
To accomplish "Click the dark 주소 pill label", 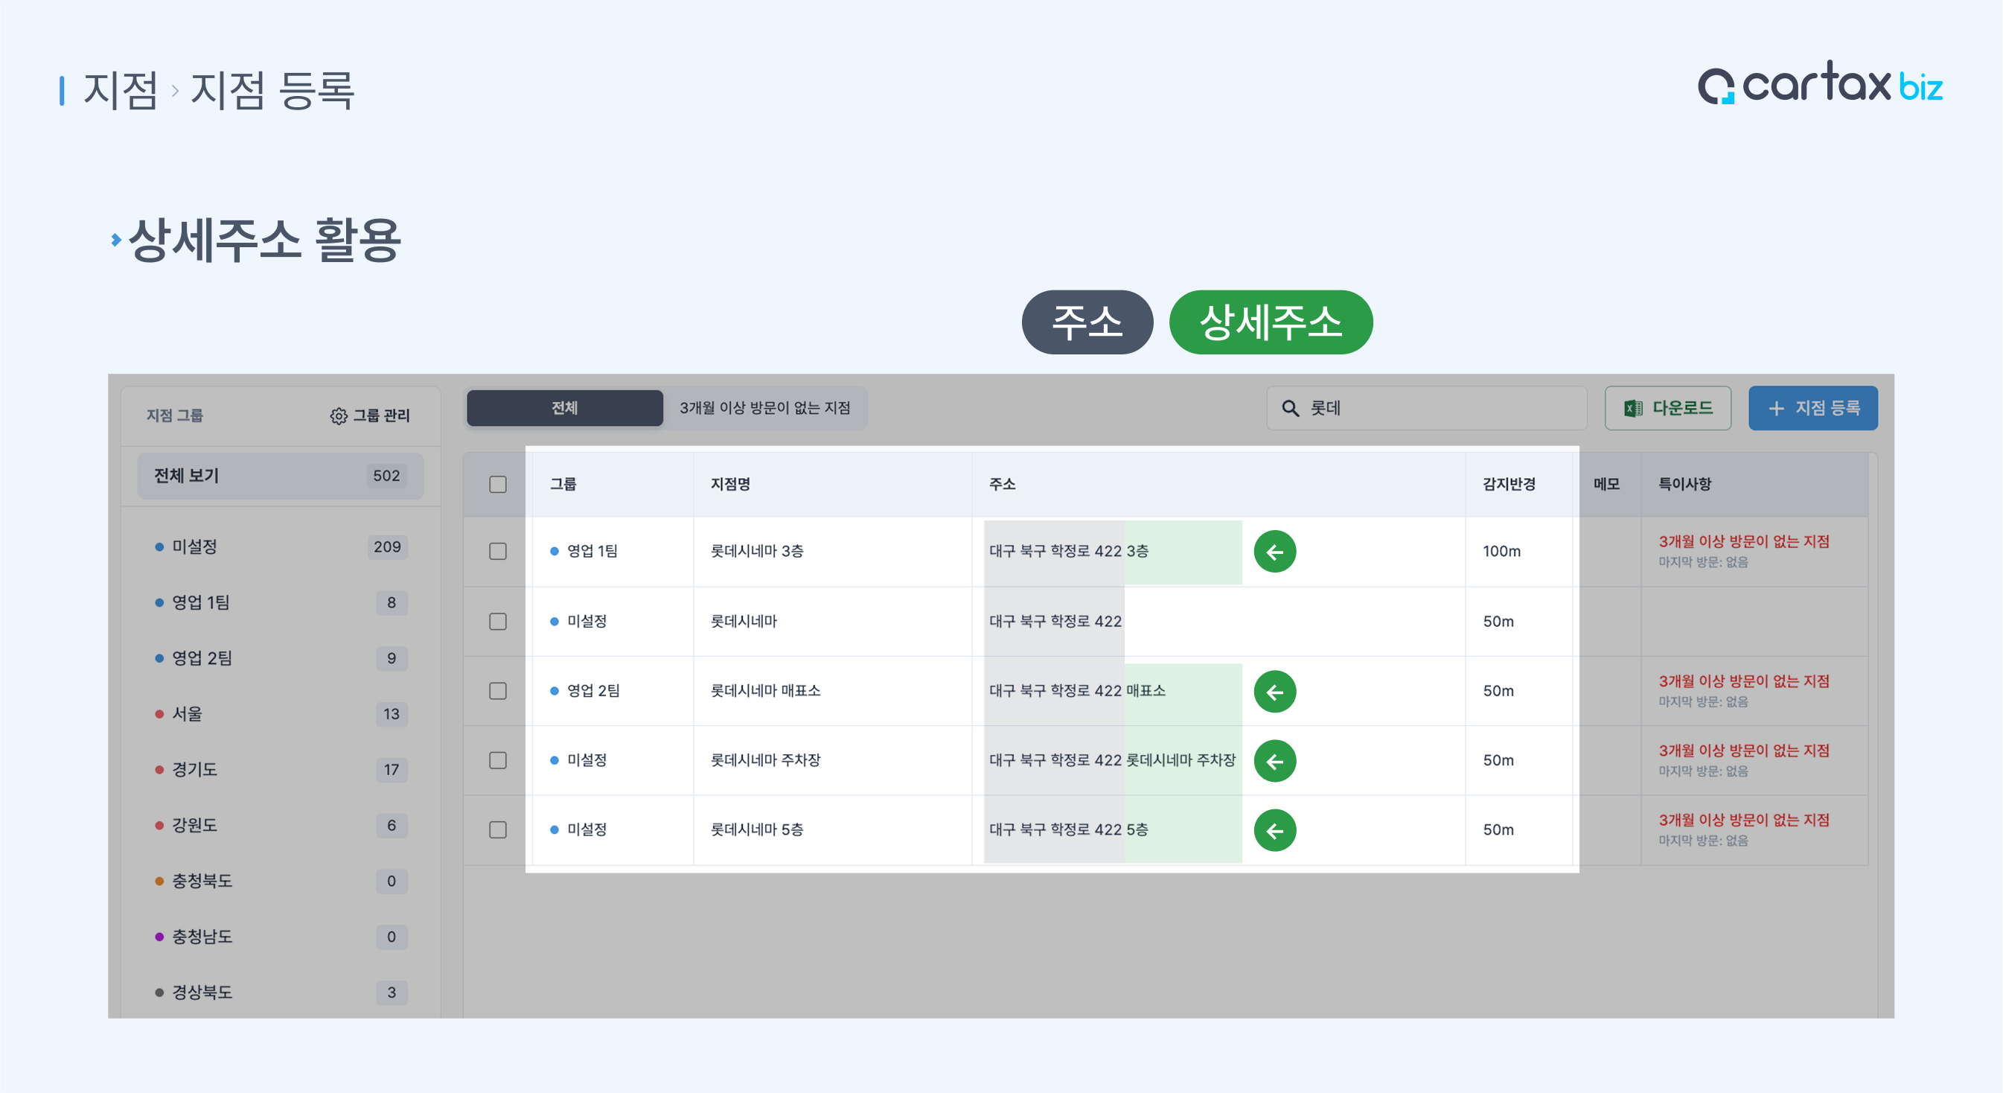I will pyautogui.click(x=1086, y=322).
